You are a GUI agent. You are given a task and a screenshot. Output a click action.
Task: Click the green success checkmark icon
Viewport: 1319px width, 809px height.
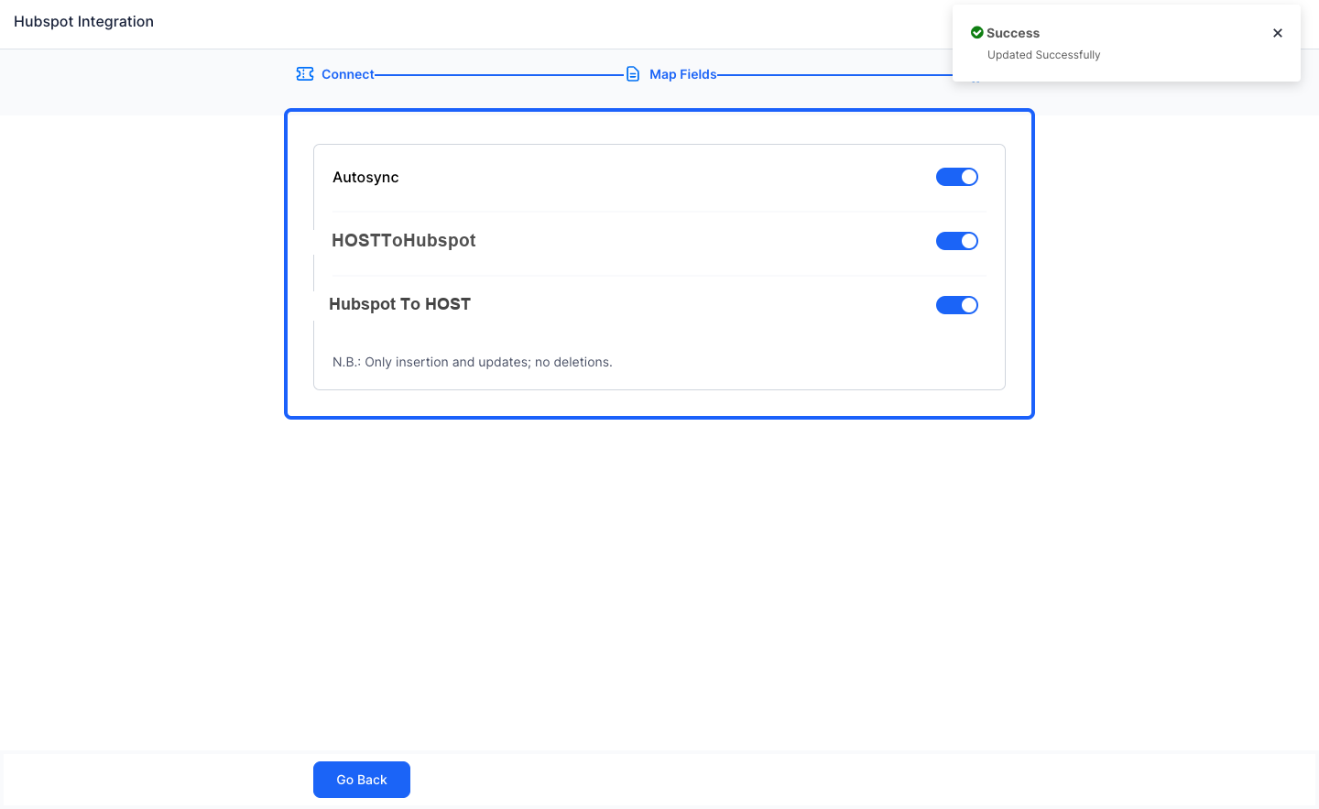(x=976, y=33)
